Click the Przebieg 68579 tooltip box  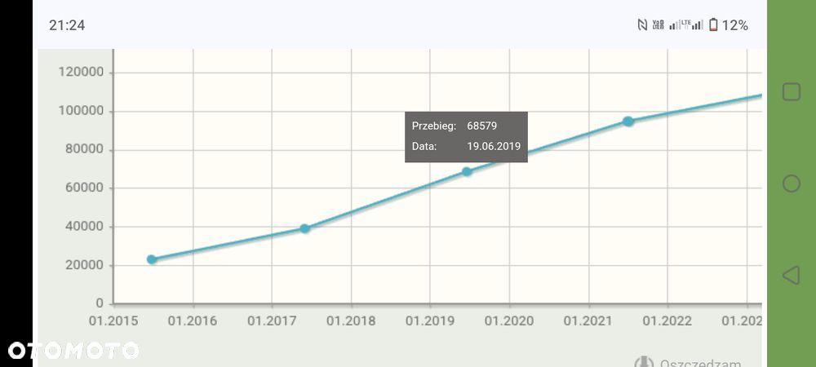(466, 136)
